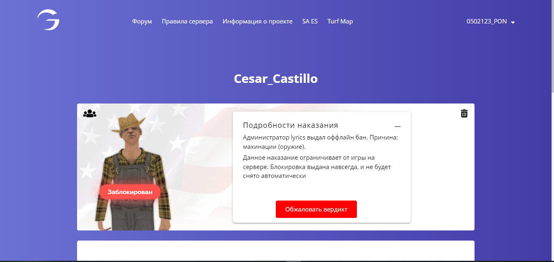Click the site logo in the header
The image size is (554, 262).
point(48,20)
